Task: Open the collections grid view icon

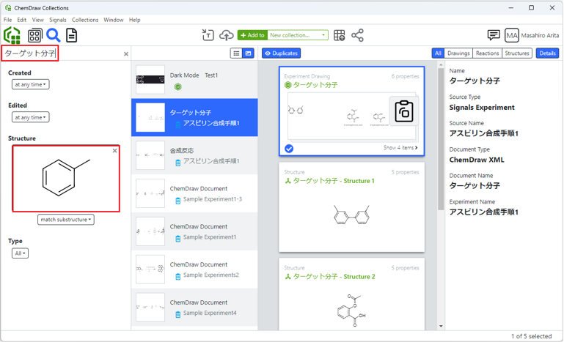Action: click(x=34, y=35)
